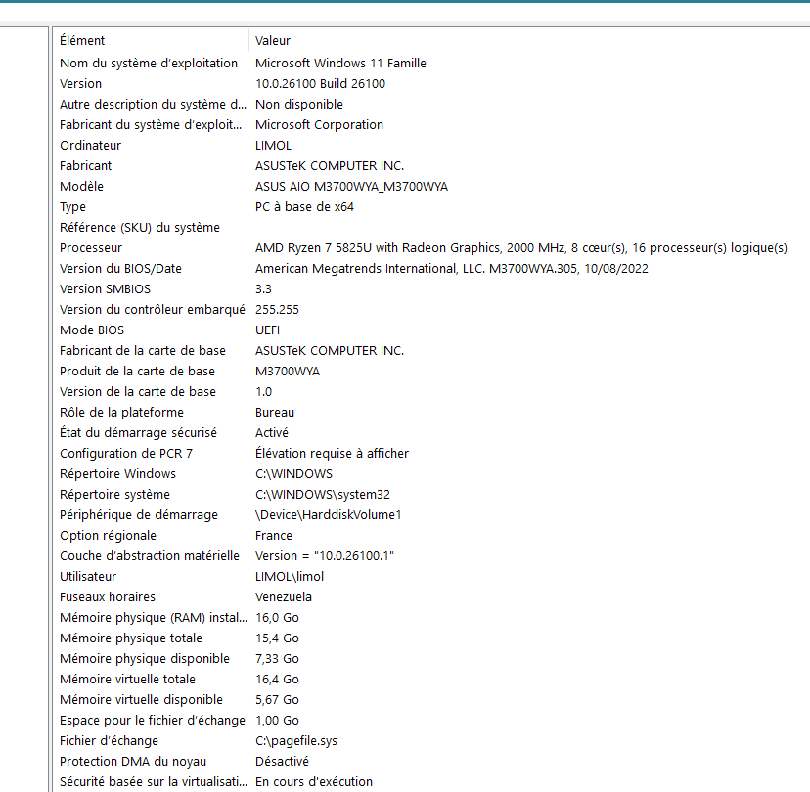Click the 'Version SMBIOS' row
This screenshot has height=792, width=810.
105,289
